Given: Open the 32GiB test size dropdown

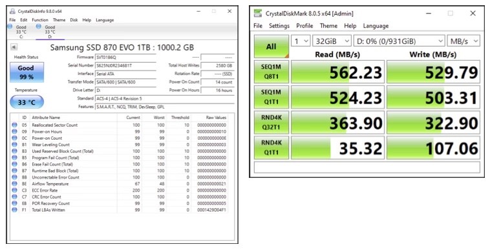Looking at the screenshot, I should click(x=332, y=41).
